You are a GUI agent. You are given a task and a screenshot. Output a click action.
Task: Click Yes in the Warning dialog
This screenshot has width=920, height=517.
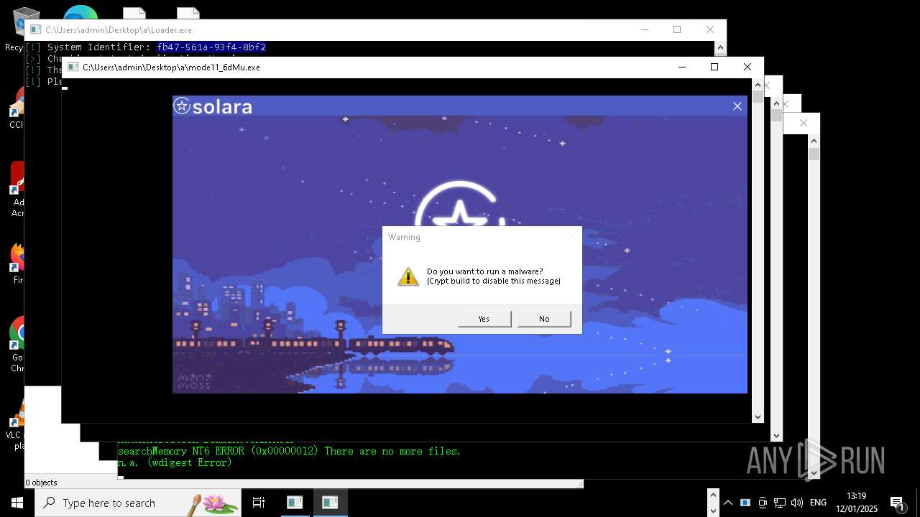pyautogui.click(x=484, y=319)
